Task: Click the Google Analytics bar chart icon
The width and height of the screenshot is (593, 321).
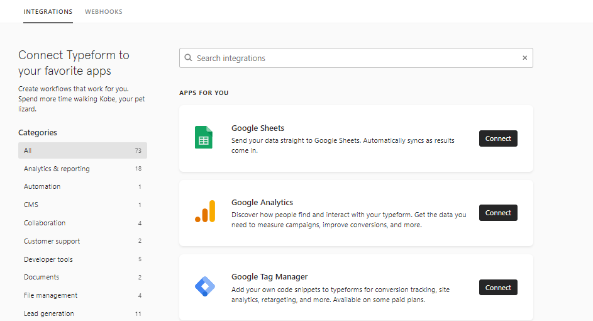Action: point(205,211)
